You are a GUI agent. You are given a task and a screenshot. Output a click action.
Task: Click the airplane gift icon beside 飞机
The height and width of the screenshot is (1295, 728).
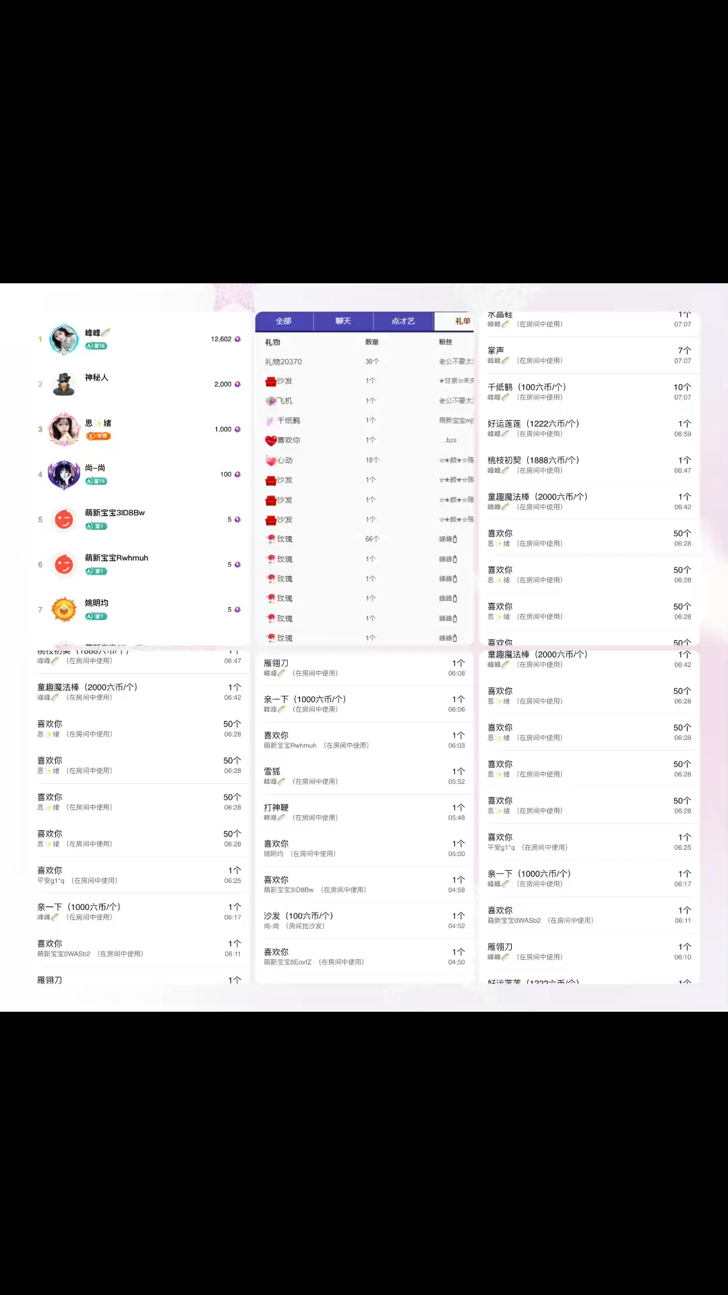pos(271,401)
